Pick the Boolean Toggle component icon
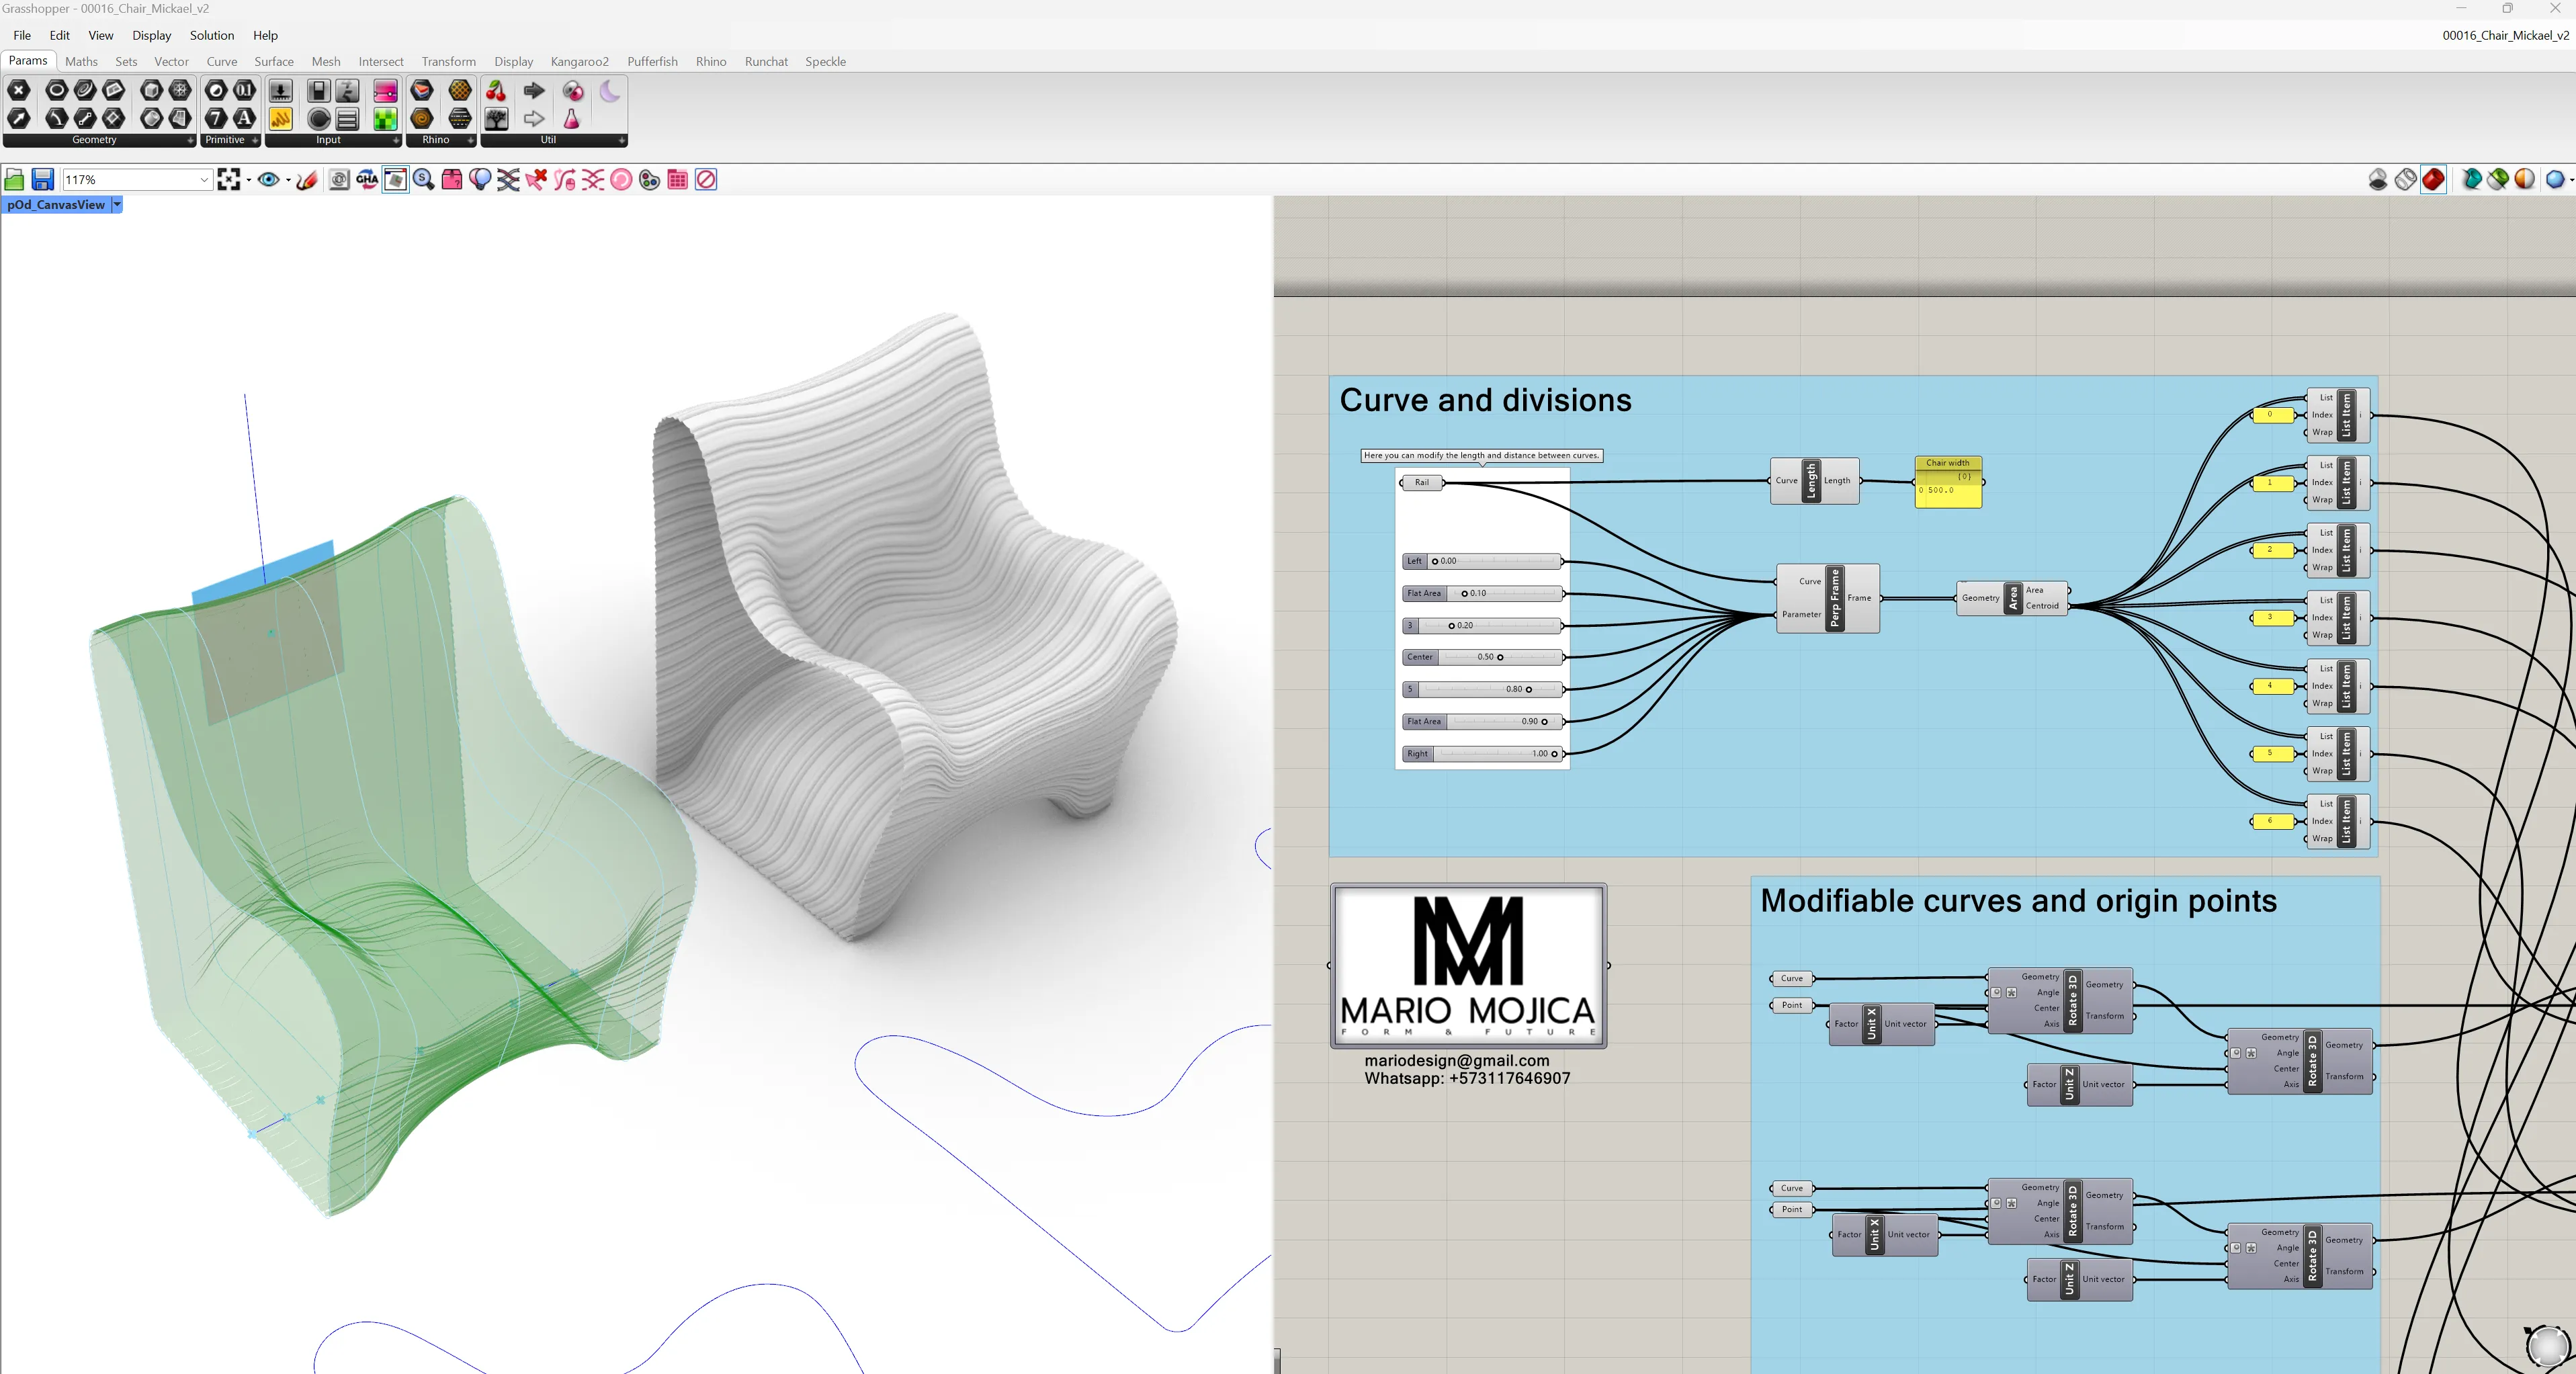The height and width of the screenshot is (1374, 2576). click(318, 91)
